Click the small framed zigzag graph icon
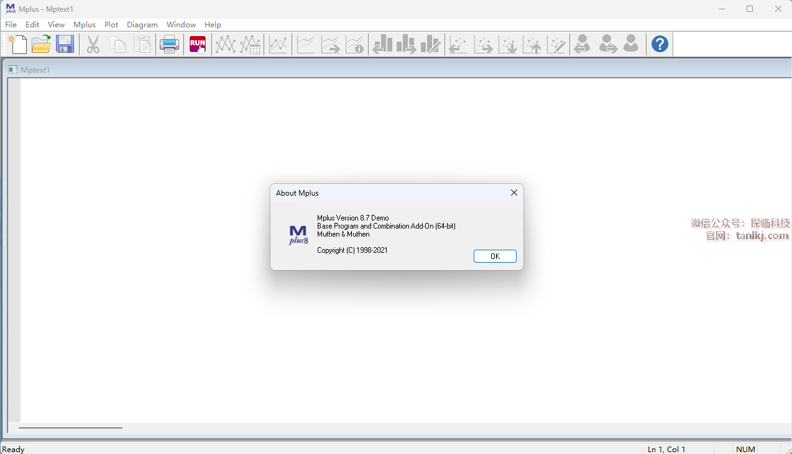 coord(278,44)
